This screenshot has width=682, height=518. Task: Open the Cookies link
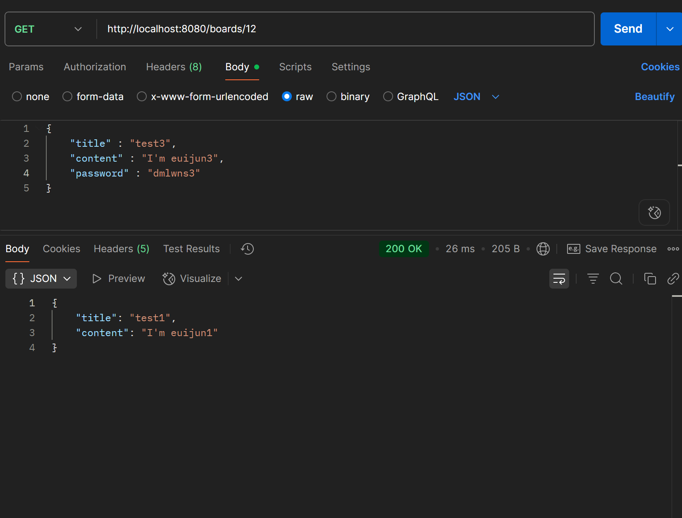(x=660, y=67)
